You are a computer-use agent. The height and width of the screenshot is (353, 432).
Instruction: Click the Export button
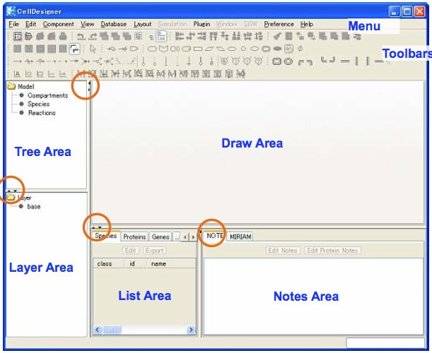(x=154, y=251)
